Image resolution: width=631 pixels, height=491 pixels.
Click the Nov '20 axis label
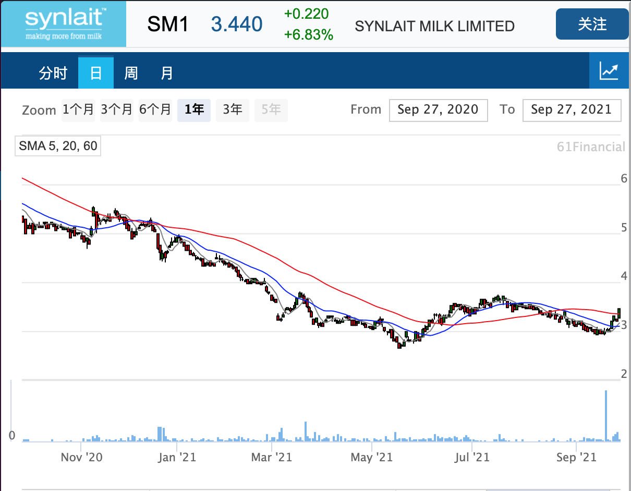pyautogui.click(x=82, y=457)
